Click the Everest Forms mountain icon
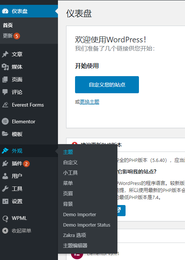The width and height of the screenshot is (185, 260). (x=5, y=105)
